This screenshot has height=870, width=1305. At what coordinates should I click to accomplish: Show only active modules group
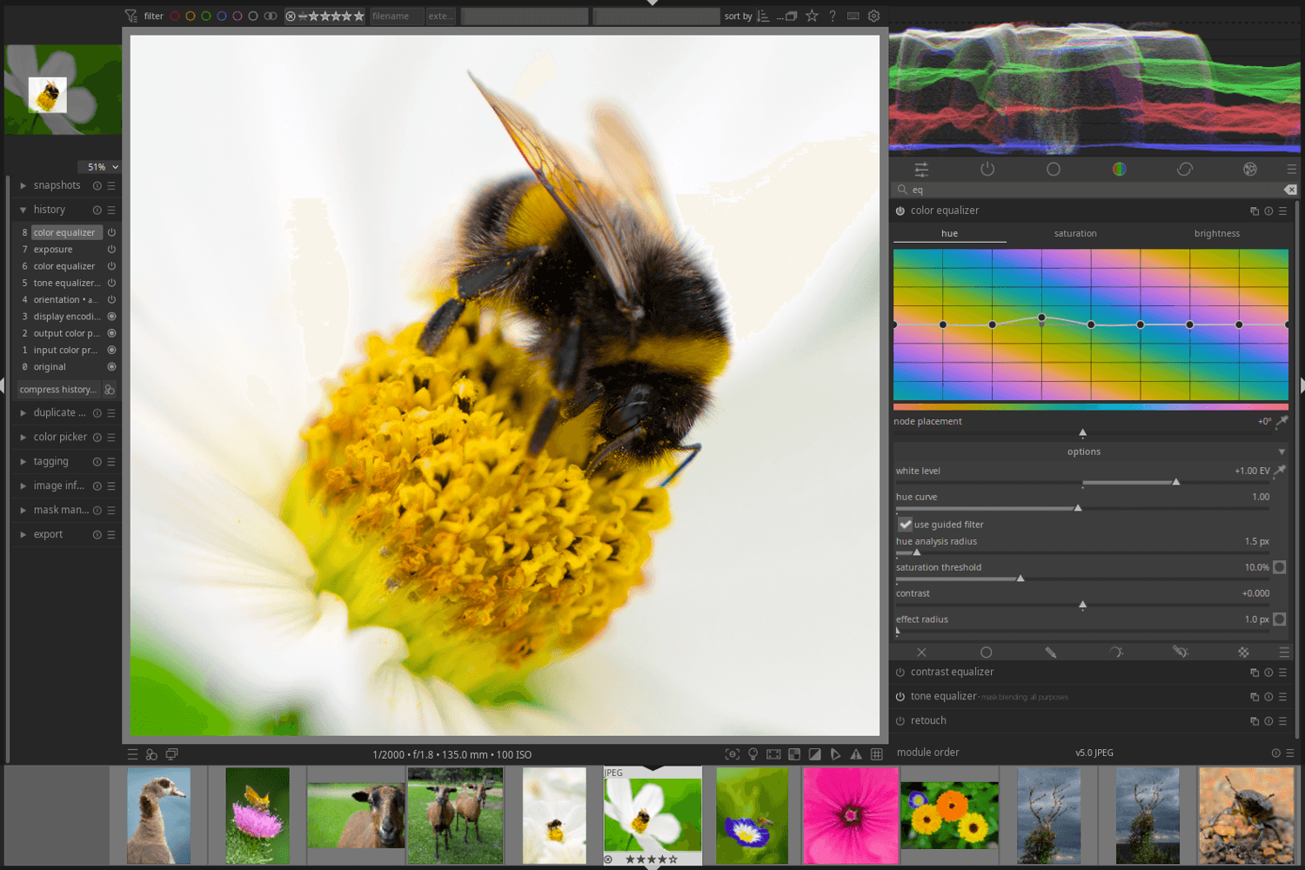(x=987, y=170)
